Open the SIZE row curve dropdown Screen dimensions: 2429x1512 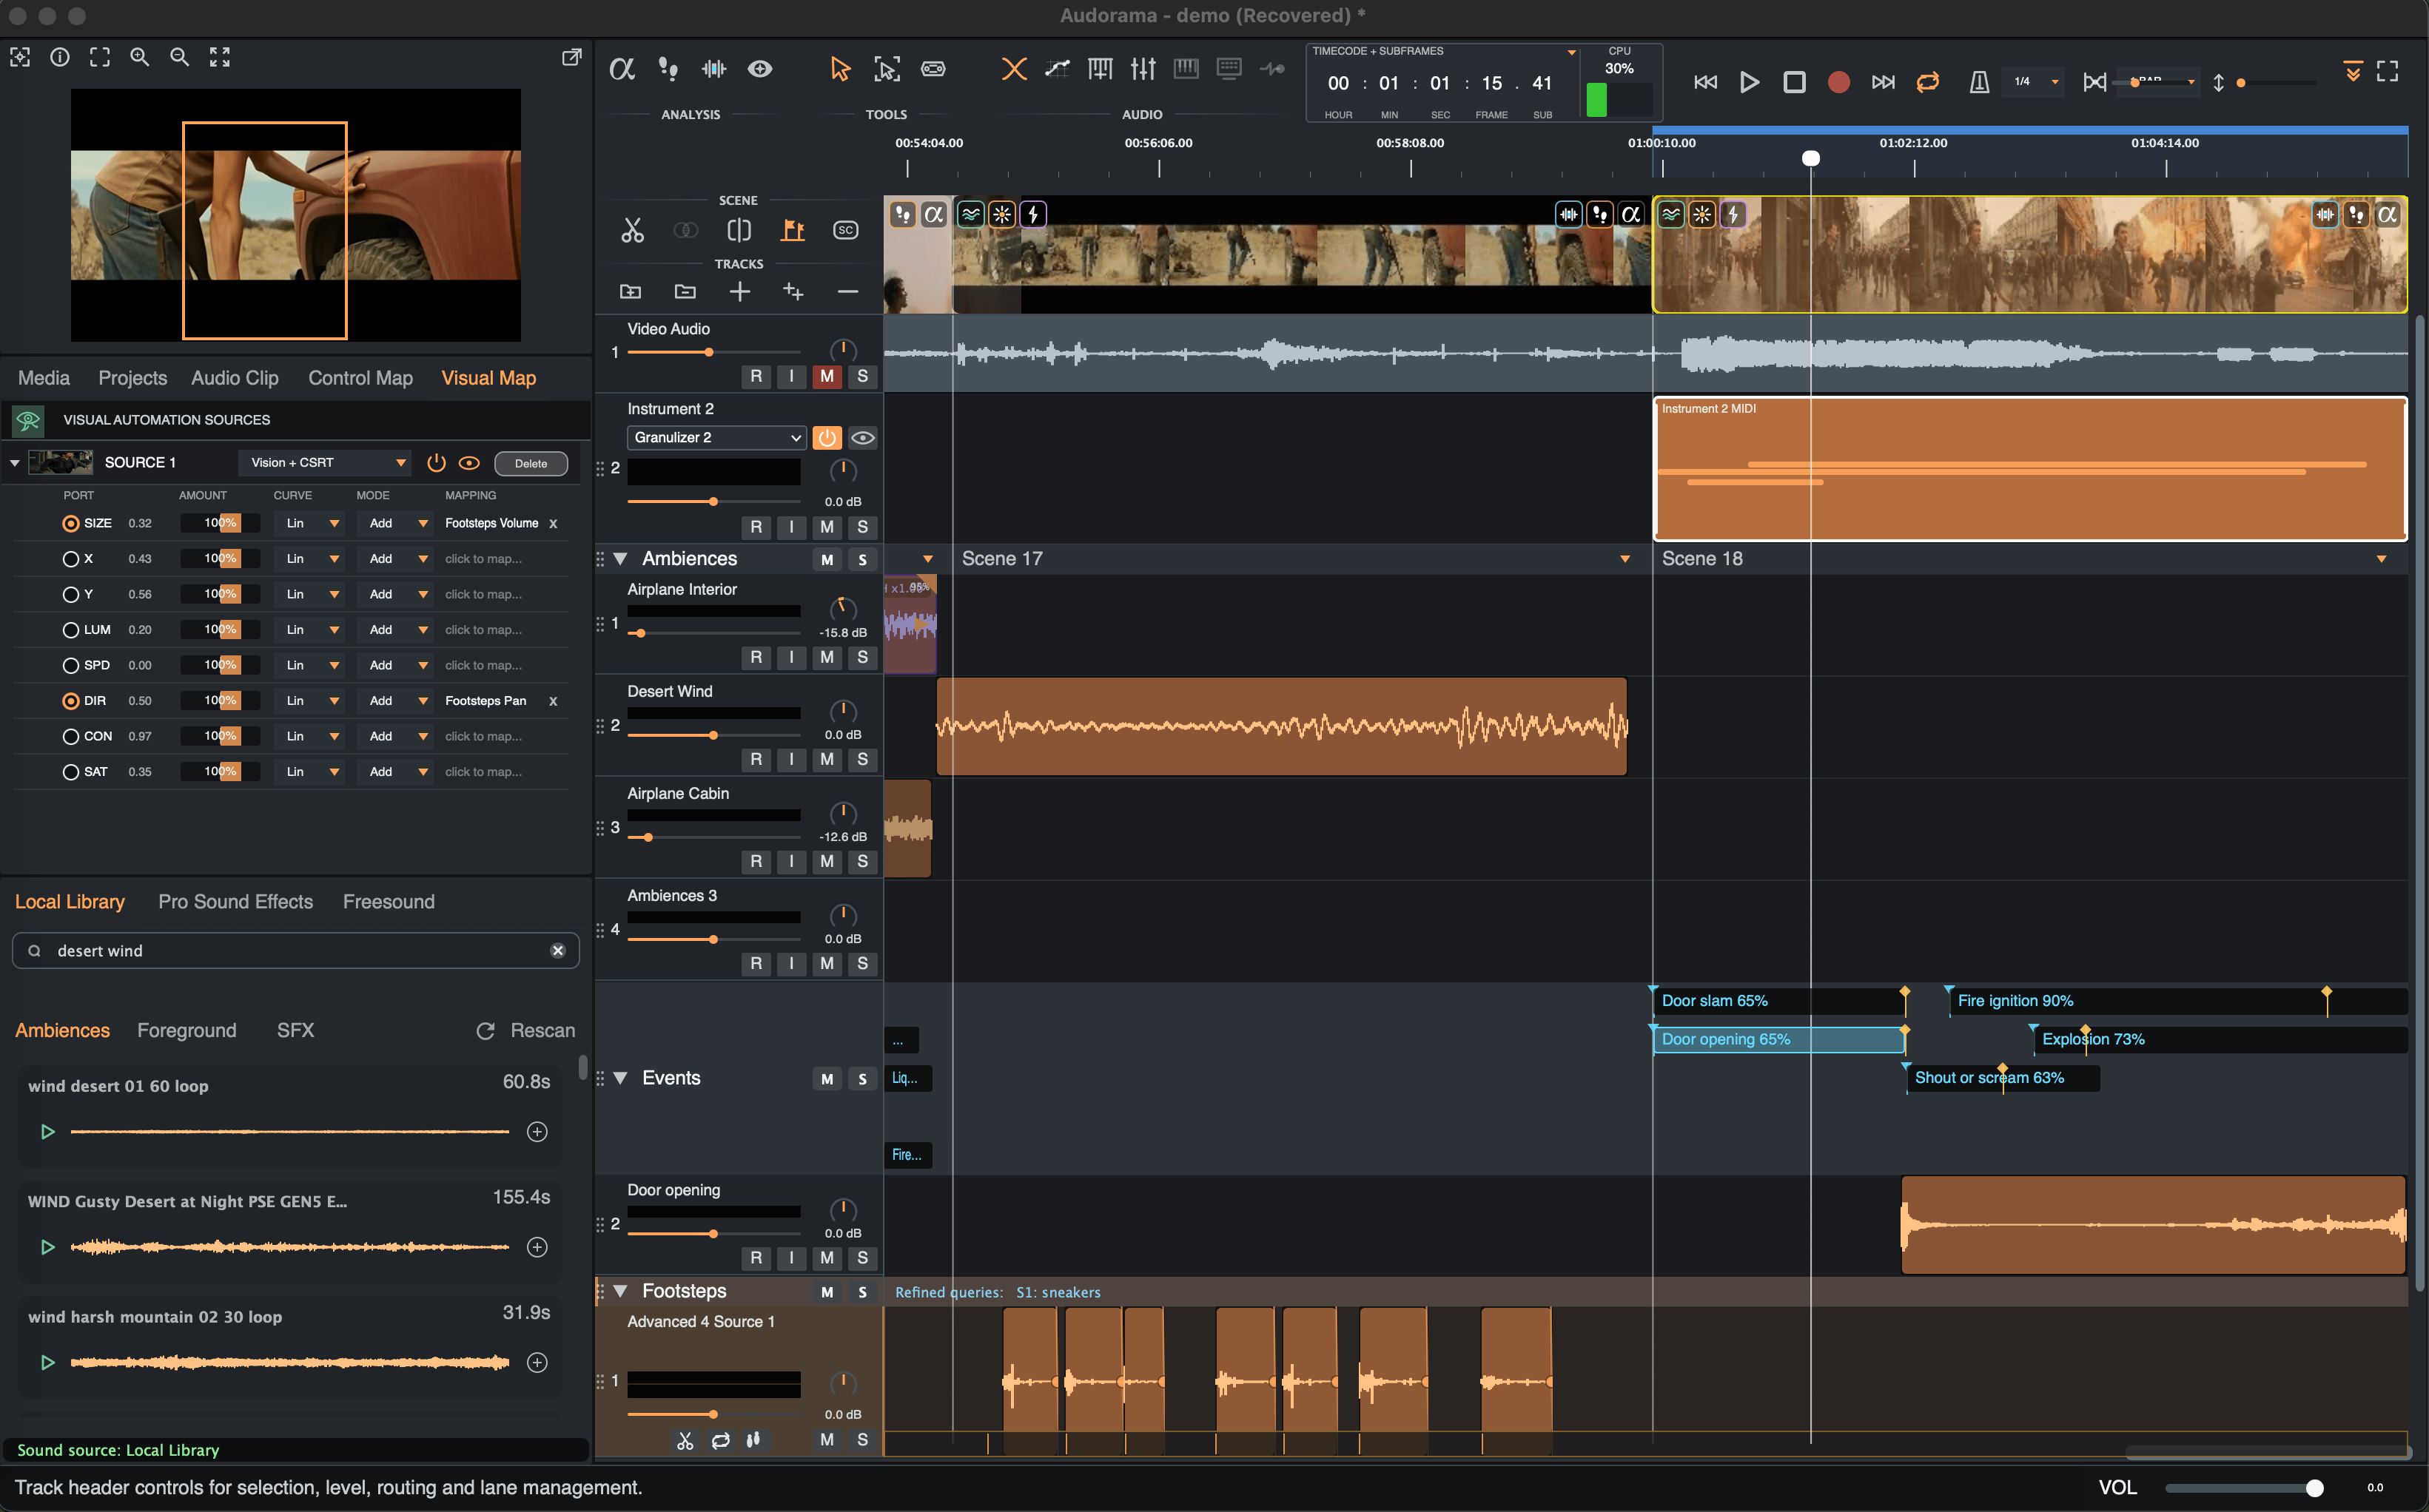310,523
